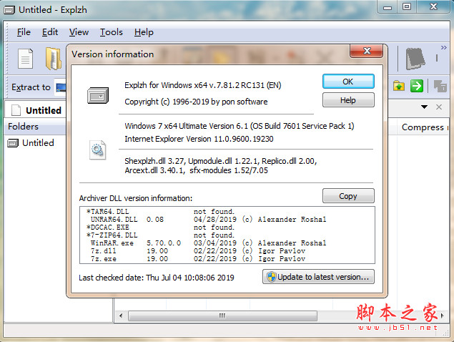Open the File menu
454x342 pixels.
[x=24, y=32]
